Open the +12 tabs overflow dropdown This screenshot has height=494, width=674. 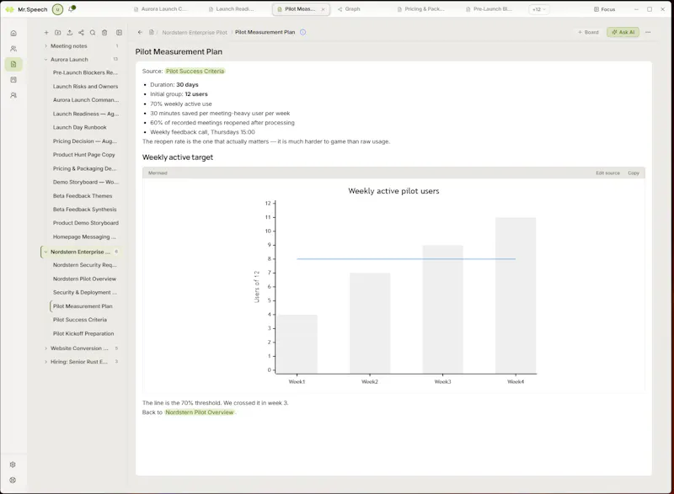tap(538, 9)
